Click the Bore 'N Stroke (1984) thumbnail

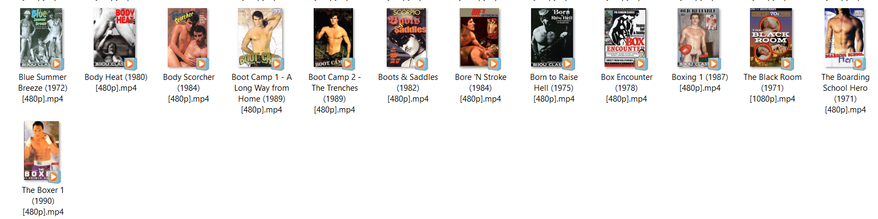[480, 38]
